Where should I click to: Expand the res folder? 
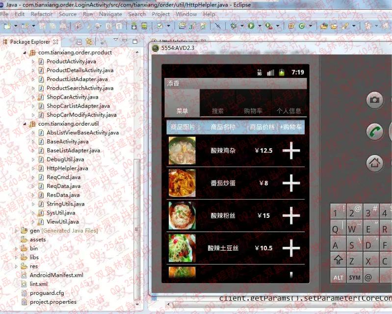pyautogui.click(x=16, y=266)
